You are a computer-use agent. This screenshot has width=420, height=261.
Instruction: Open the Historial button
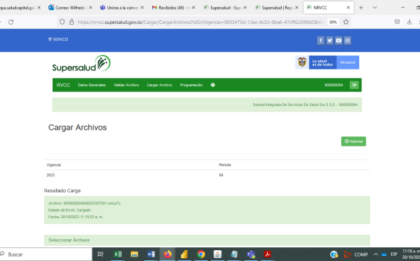click(353, 141)
